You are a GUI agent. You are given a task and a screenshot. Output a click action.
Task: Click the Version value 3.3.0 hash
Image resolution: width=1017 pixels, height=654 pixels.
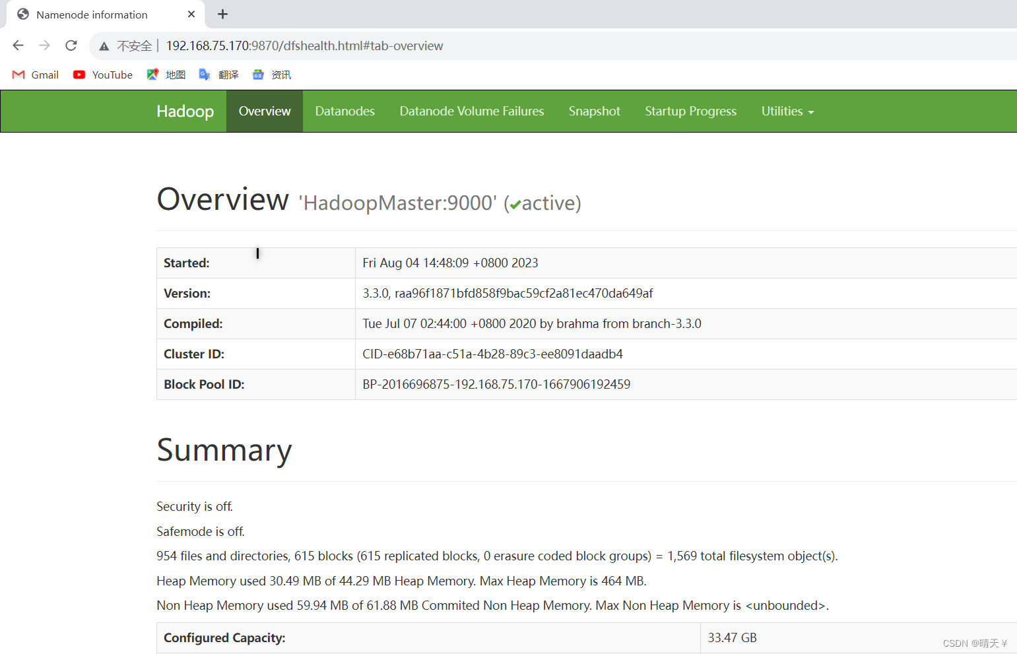[x=508, y=294]
